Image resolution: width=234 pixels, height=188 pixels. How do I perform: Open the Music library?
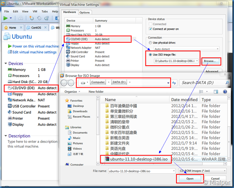(x=74, y=138)
